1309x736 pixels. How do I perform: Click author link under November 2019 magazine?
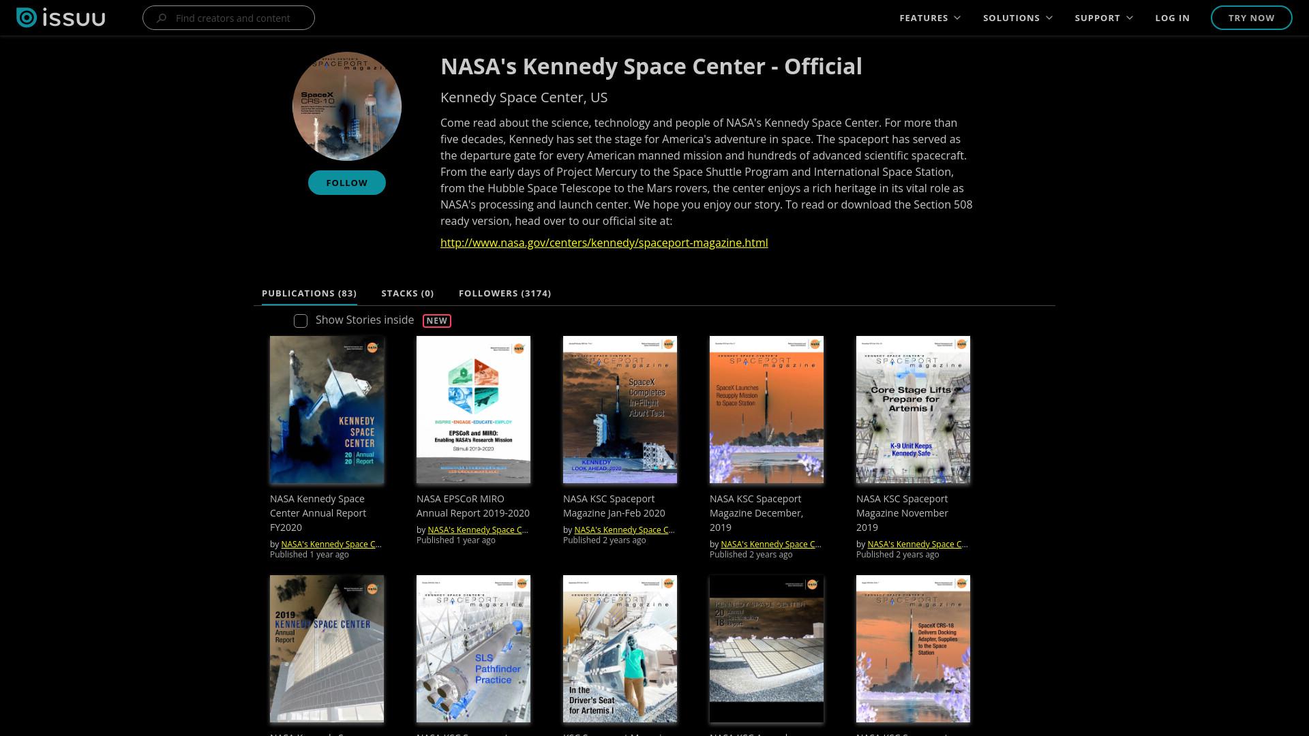click(x=918, y=544)
